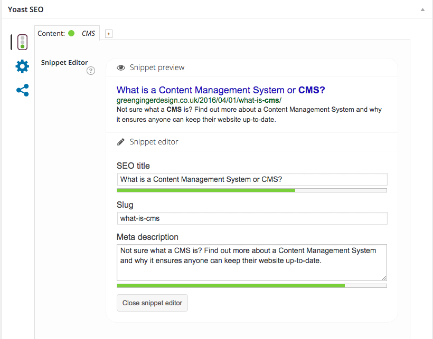
Task: Click the Yoast SEO panel heading
Action: pyautogui.click(x=26, y=9)
